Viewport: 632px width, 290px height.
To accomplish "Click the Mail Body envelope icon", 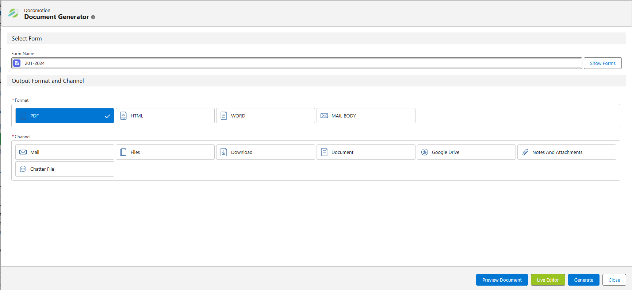I will point(324,116).
